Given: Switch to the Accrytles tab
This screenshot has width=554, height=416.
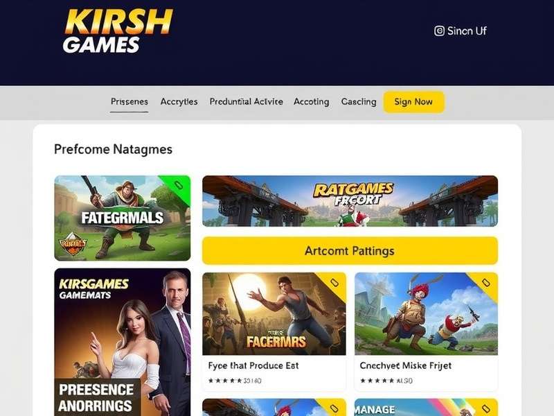Looking at the screenshot, I should pos(179,101).
